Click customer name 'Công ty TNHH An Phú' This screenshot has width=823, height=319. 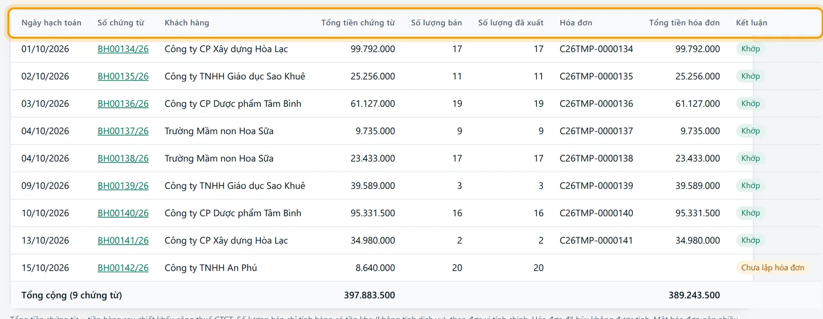click(210, 268)
